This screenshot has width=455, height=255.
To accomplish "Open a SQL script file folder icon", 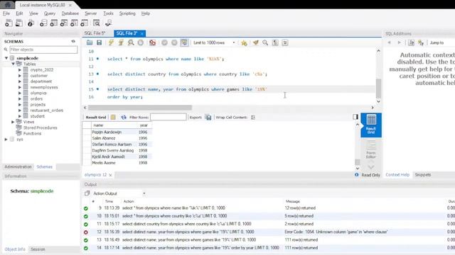I will pos(90,42).
